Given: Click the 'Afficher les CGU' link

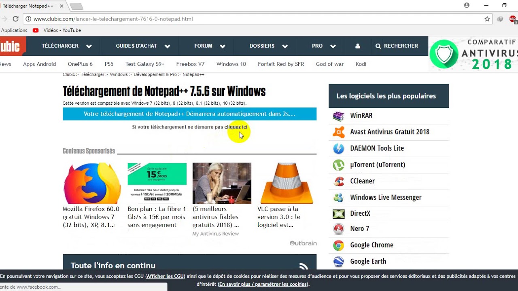Looking at the screenshot, I should (165, 276).
